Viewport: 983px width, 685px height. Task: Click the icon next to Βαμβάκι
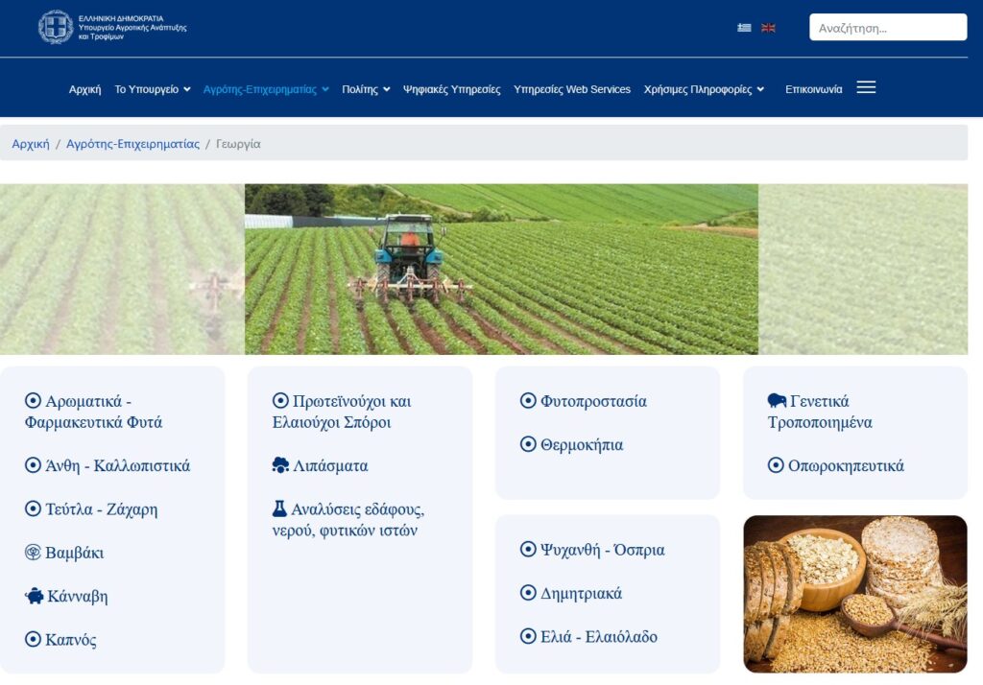[x=33, y=553]
